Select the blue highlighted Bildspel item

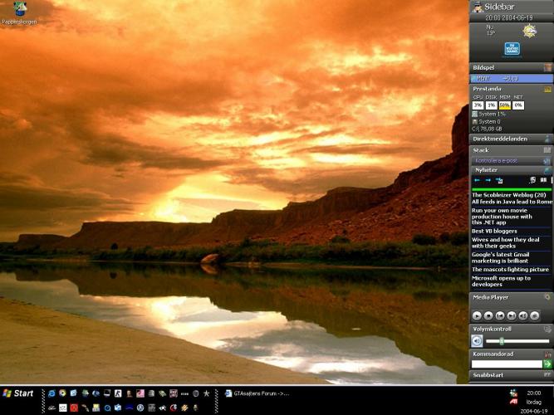click(511, 78)
